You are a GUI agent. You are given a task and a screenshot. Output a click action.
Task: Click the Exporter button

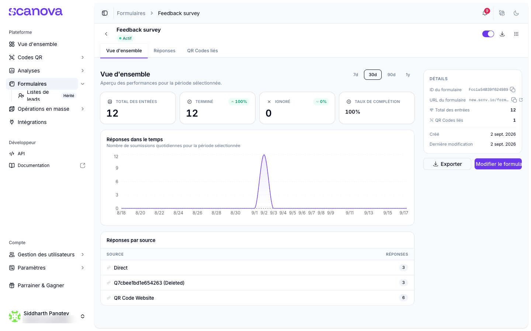[x=447, y=164]
